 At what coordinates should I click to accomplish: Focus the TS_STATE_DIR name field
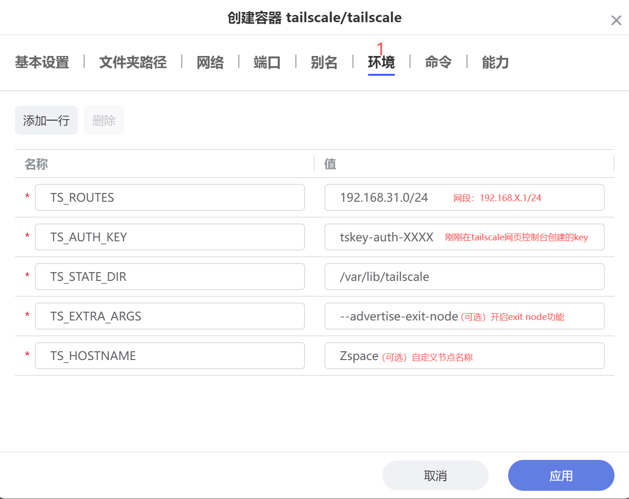(170, 277)
